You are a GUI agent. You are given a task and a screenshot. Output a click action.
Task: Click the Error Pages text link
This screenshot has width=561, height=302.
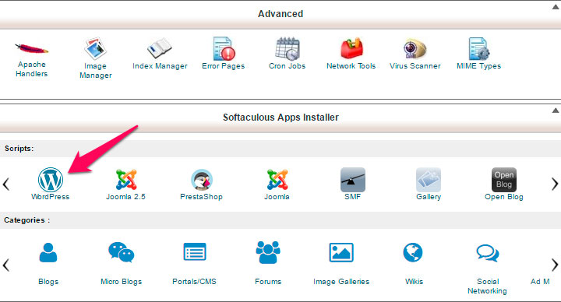[224, 66]
